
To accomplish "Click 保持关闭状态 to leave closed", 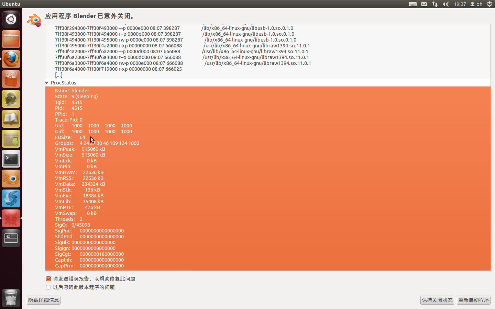I will click(x=437, y=300).
